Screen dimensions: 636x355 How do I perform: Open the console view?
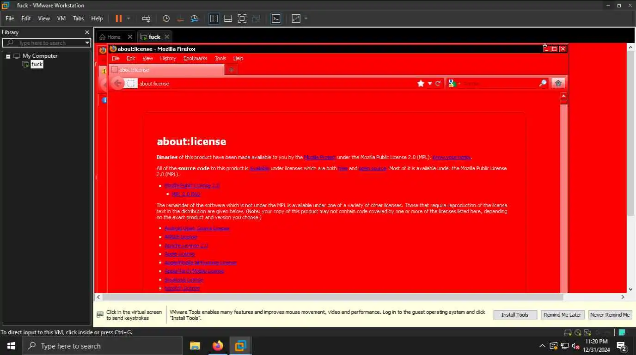[276, 18]
